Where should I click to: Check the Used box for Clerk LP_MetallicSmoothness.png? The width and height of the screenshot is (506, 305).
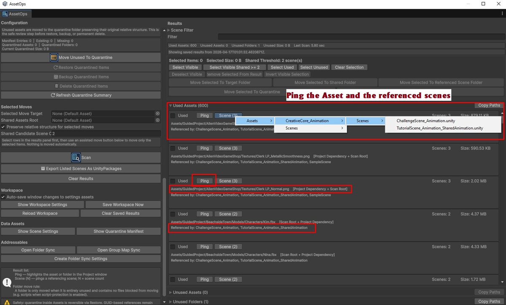[172, 148]
